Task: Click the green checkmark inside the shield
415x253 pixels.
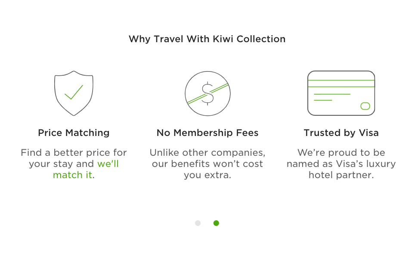Action: (x=74, y=92)
